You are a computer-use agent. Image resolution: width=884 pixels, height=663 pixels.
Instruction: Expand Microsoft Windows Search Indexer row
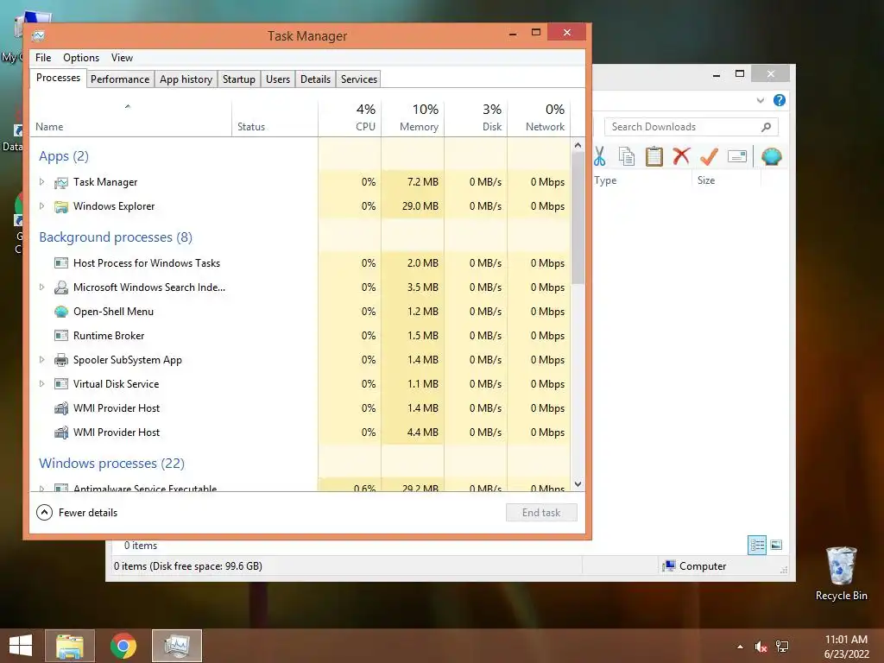click(x=41, y=287)
